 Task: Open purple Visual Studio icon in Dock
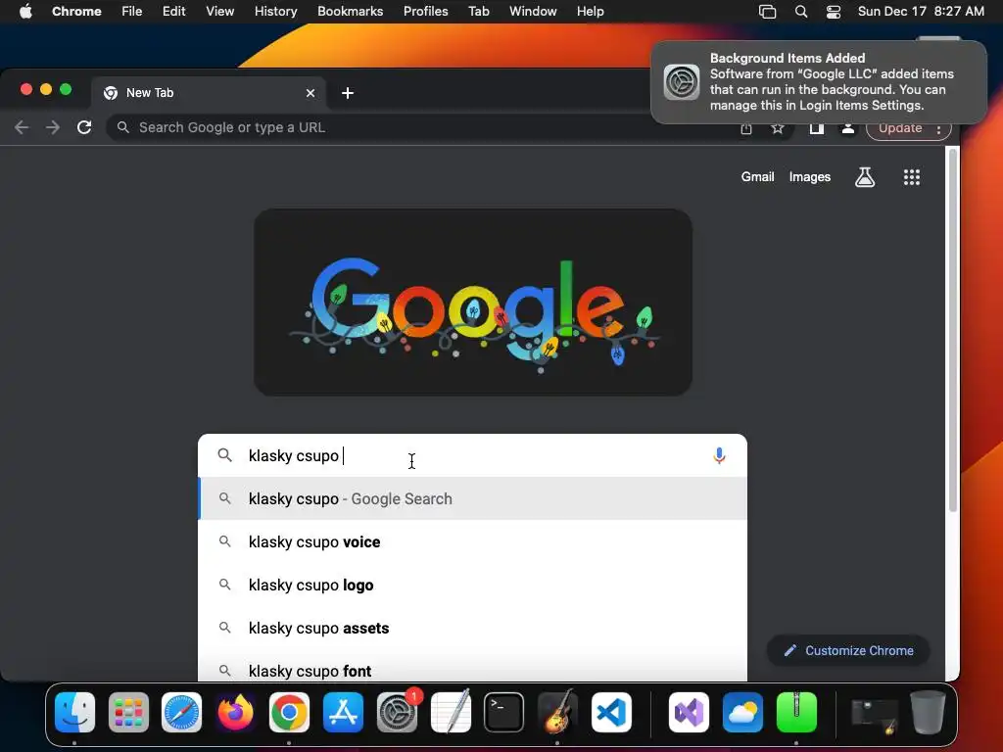pos(689,713)
